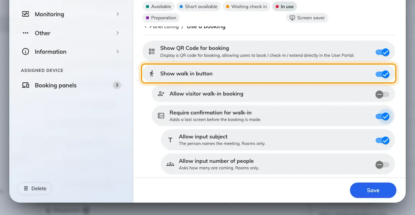Image resolution: width=415 pixels, height=215 pixels.
Task: Open Booking panels assigned device
Action: point(71,85)
